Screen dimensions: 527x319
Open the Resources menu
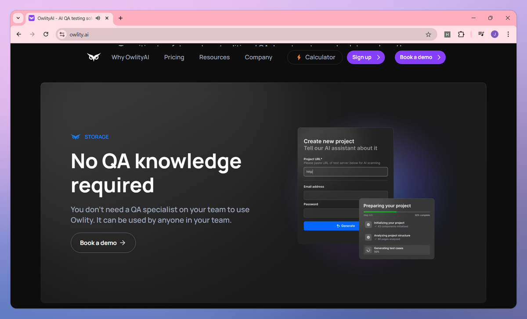(214, 57)
